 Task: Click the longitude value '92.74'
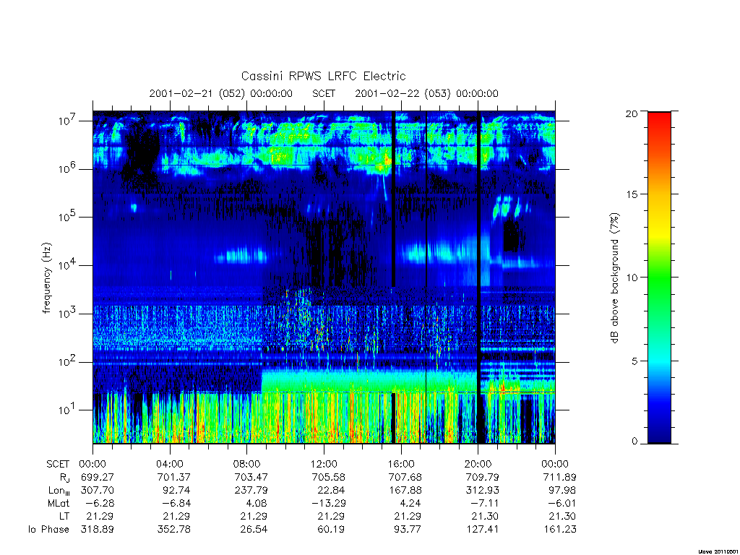pos(177,491)
